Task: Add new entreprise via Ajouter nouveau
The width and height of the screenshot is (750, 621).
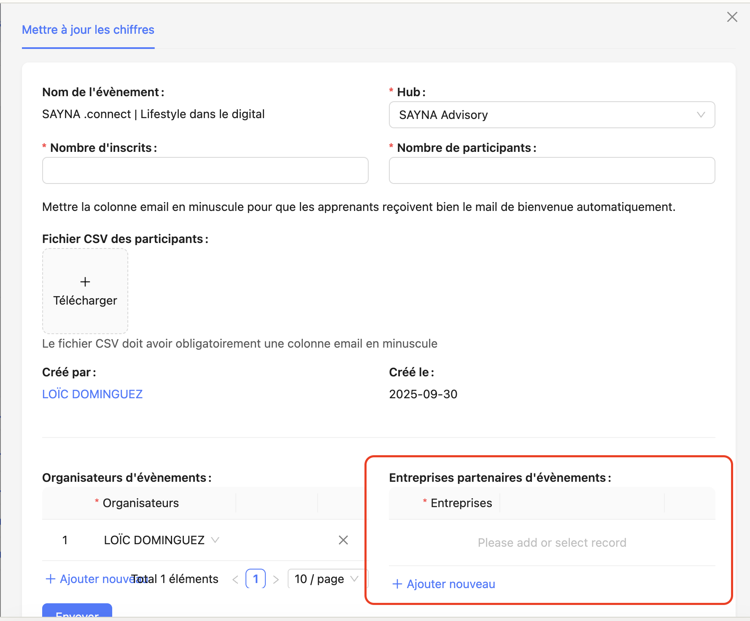Action: (444, 584)
